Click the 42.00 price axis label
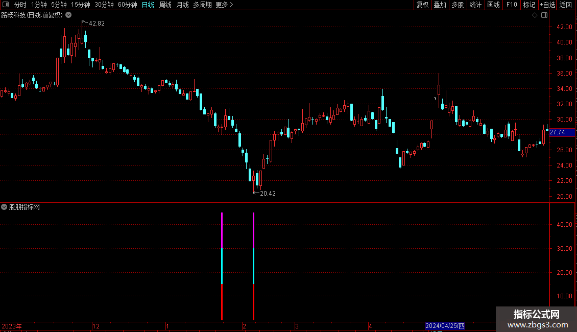Screen dimensions: 577x332 (x=564, y=27)
